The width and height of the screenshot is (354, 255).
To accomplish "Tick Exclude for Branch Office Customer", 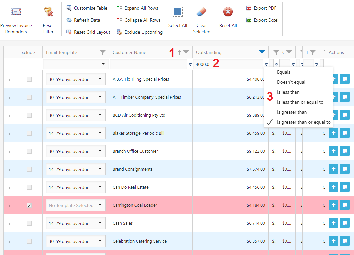I will coord(29,151).
